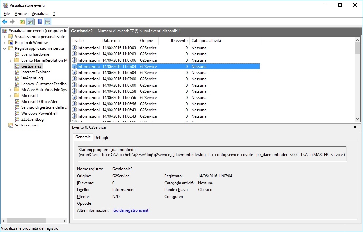Click the ZESEventLog log icon
Viewport: 363px width, 232px height.
tap(17, 119)
